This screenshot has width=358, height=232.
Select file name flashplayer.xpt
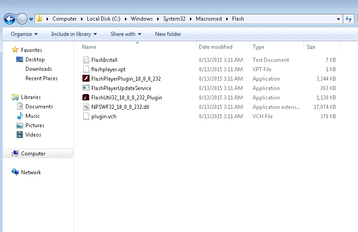(x=108, y=69)
